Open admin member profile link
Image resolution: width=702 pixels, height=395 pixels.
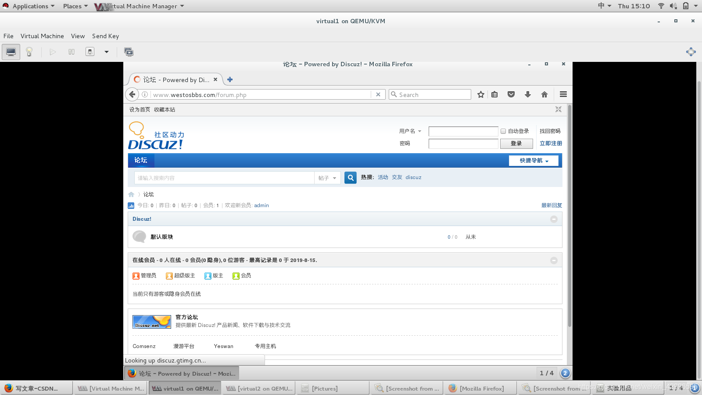tap(261, 205)
